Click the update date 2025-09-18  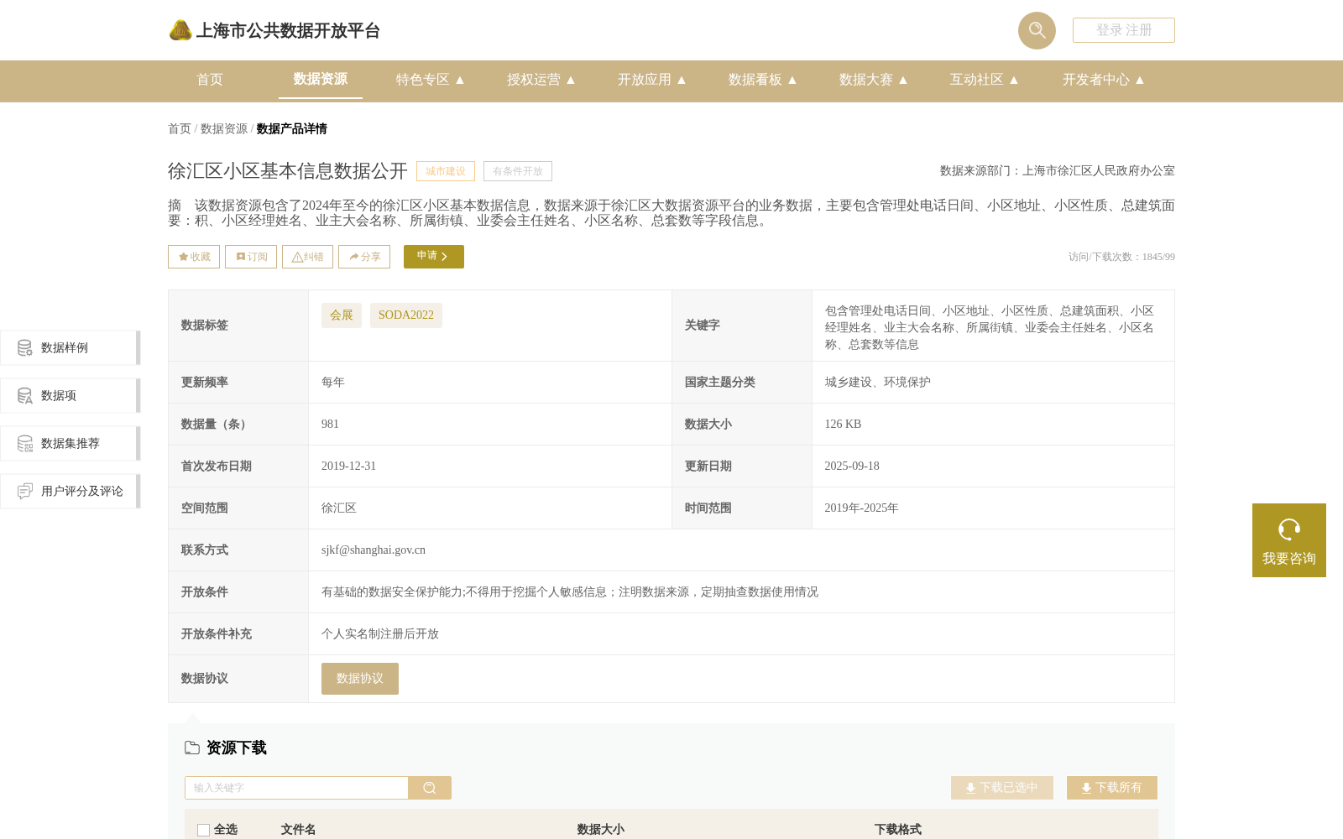852,466
